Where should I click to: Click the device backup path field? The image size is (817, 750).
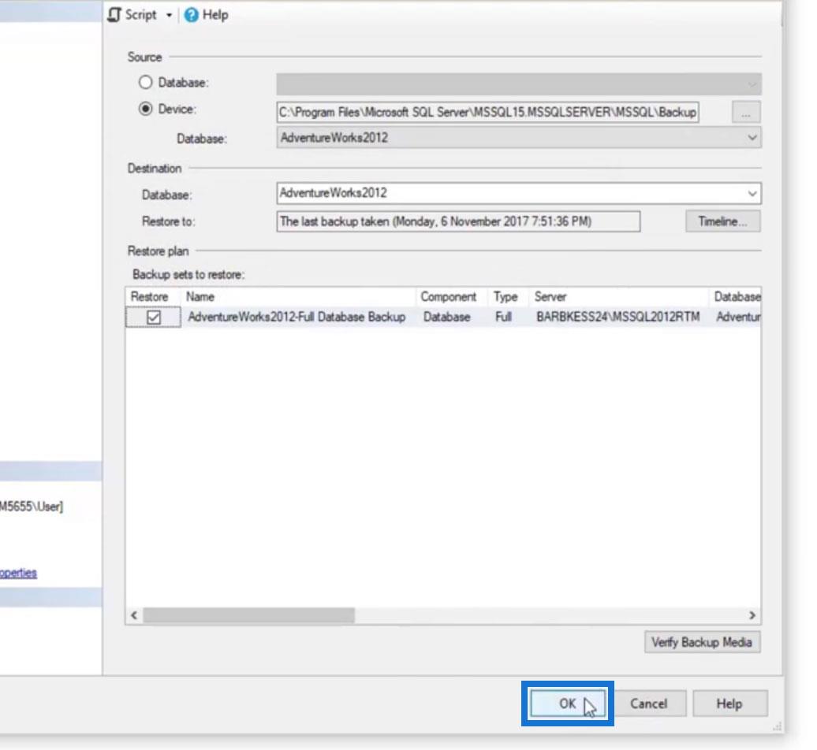coord(487,112)
